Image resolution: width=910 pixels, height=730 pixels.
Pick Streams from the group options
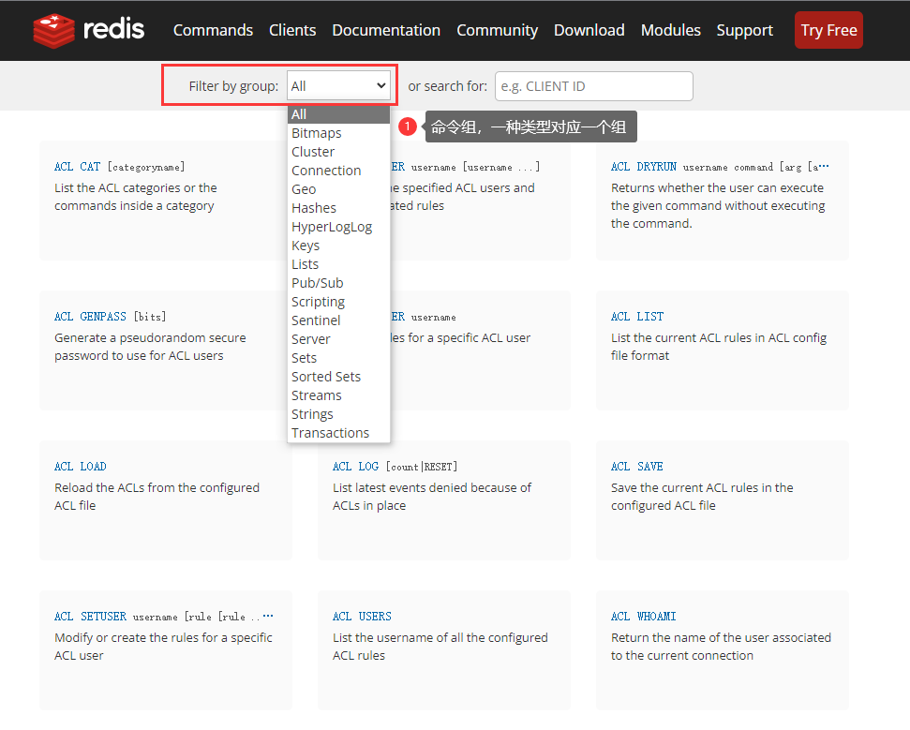click(339, 395)
